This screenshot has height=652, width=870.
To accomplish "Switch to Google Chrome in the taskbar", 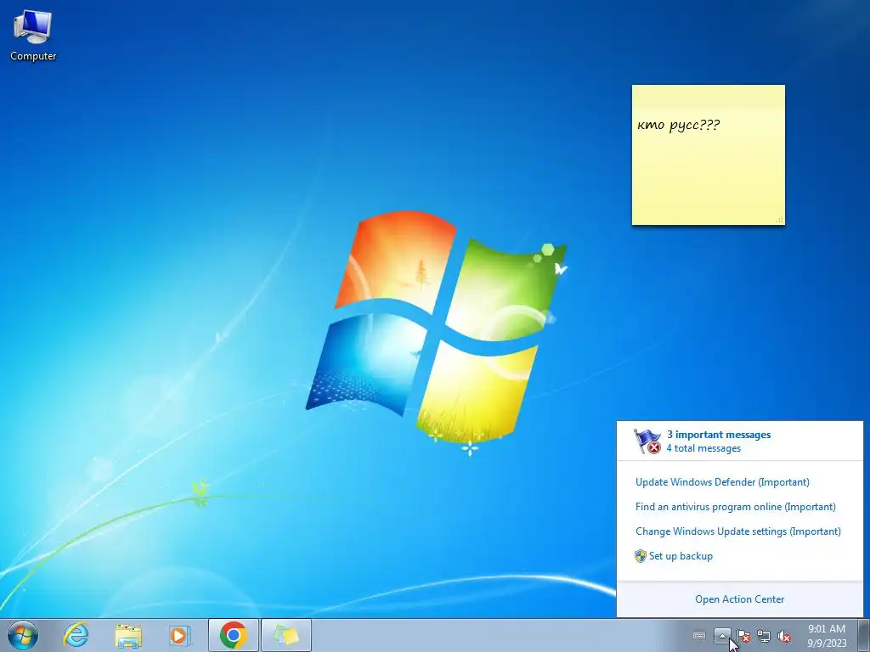I will coord(233,635).
